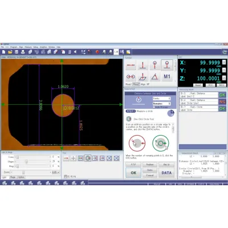Click the DATA button
The image size is (228, 228).
click(166, 173)
